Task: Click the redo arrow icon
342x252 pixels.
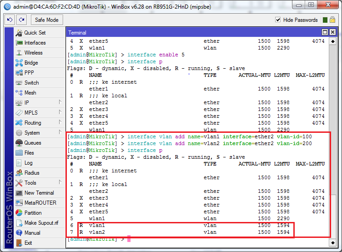Action: tap(21, 20)
